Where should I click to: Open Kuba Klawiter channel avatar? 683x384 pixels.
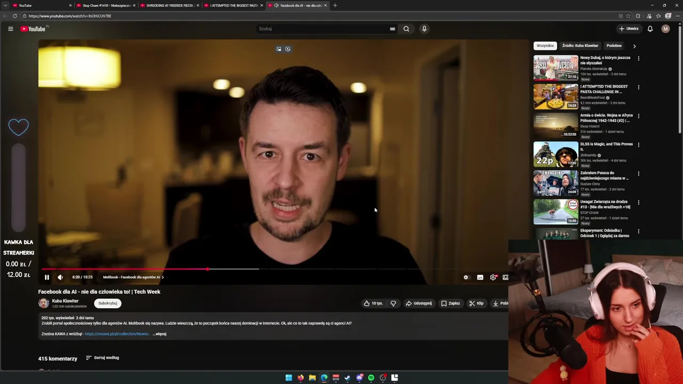click(x=44, y=303)
